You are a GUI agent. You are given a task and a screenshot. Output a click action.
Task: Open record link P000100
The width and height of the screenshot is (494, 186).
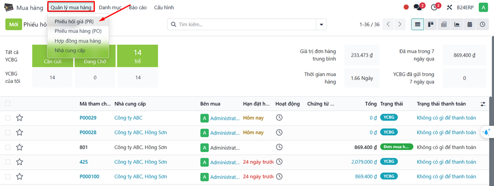(x=90, y=176)
